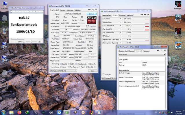The image size is (185, 115).
Task: Click the GPU name field AMD Radeon R5 240
Action: click(x=72, y=14)
